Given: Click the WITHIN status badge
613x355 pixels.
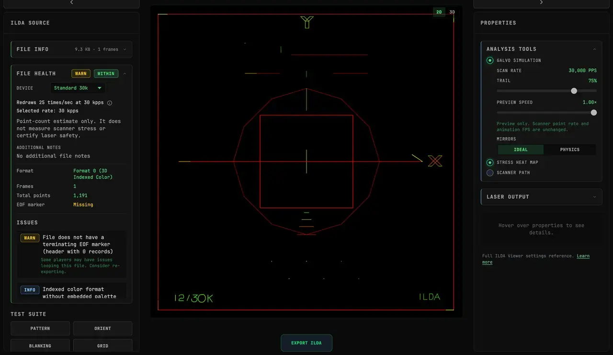Looking at the screenshot, I should click(x=106, y=74).
